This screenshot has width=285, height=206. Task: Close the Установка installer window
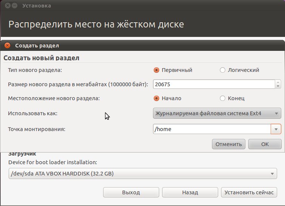(8, 6)
